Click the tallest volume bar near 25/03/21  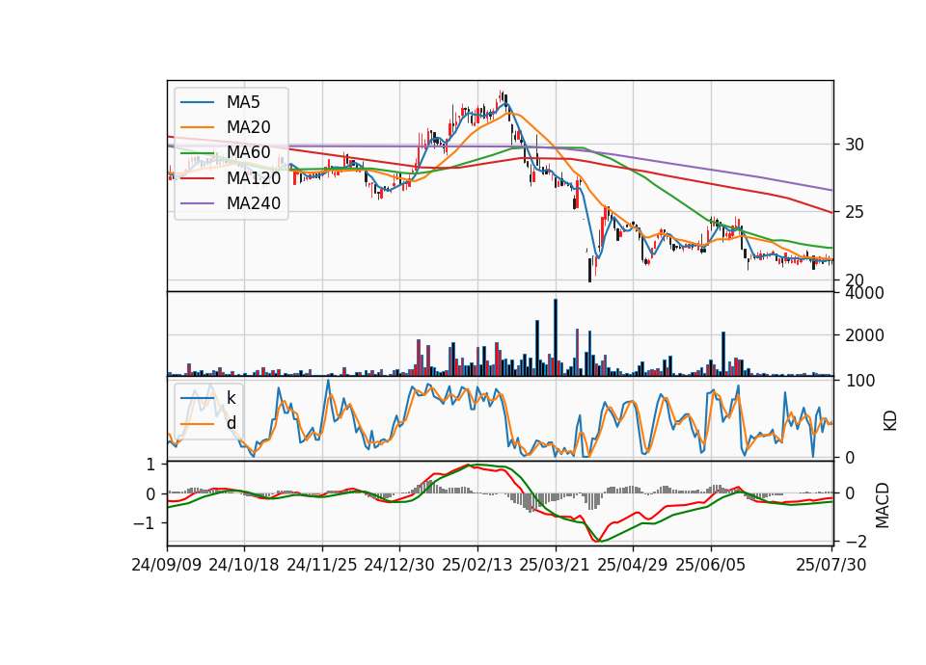coord(556,337)
